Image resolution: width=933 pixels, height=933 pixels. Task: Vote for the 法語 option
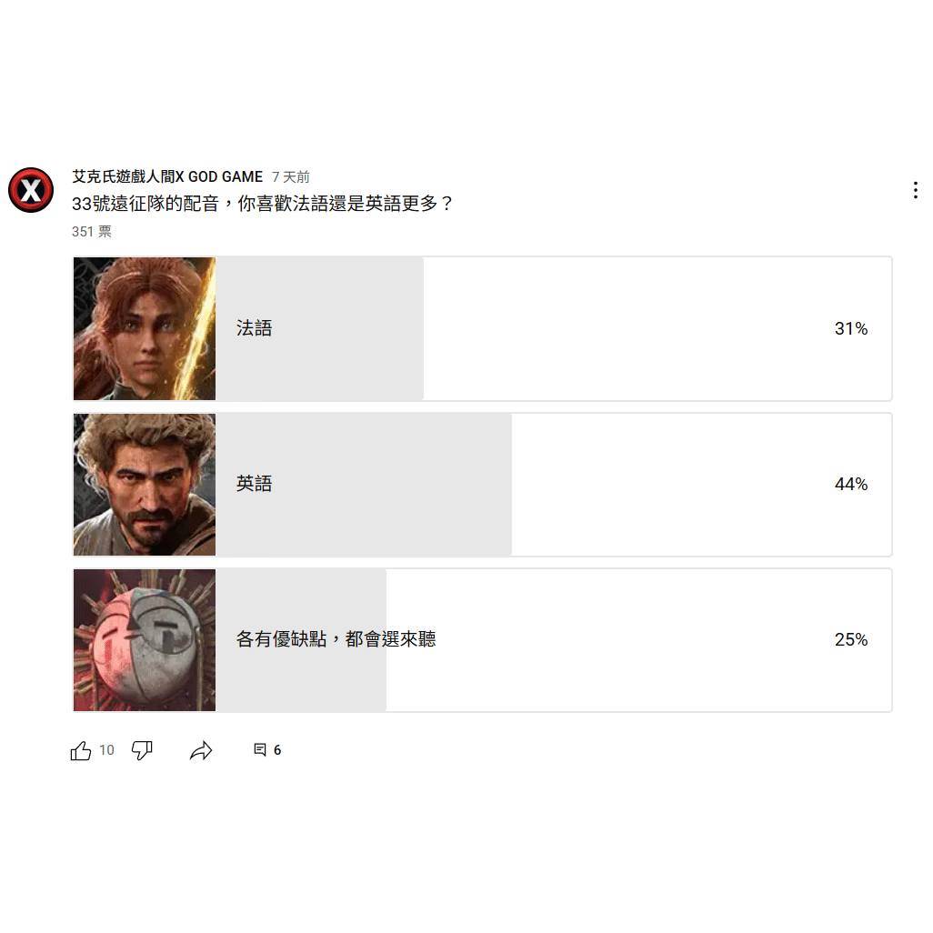(483, 328)
